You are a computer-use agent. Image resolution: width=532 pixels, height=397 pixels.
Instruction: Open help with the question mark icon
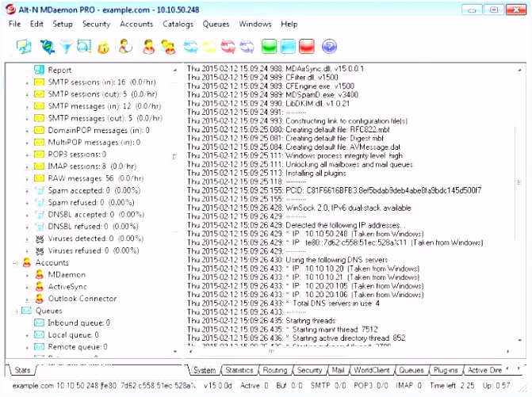329,47
